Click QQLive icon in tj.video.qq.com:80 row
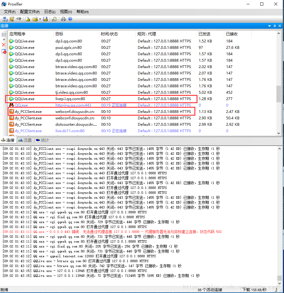This screenshot has height=293, width=284. pos(11,92)
